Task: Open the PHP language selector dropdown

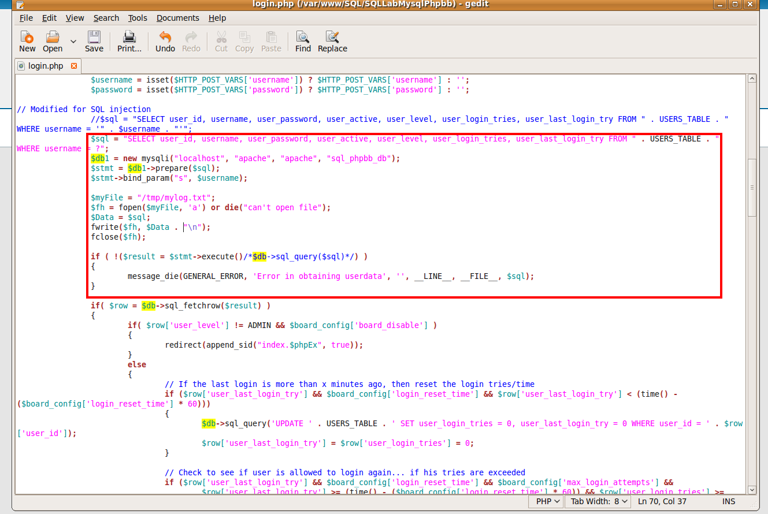Action: tap(547, 501)
